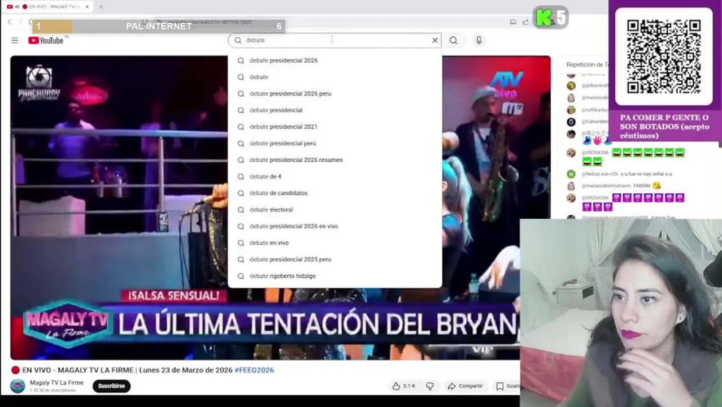Select 'debate presidencial 2026 resumen' suggestion
722x407 pixels.
point(335,160)
